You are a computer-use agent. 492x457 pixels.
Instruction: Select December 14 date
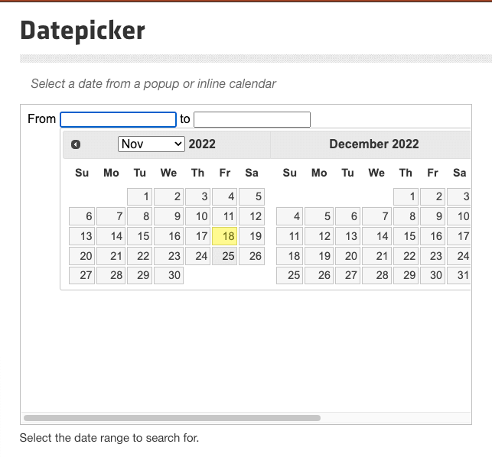(378, 236)
